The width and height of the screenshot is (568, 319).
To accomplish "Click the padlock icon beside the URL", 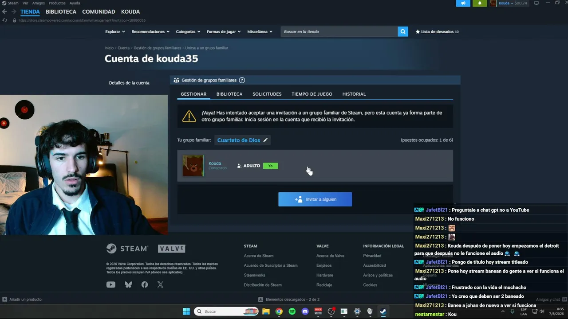I will pos(15,20).
